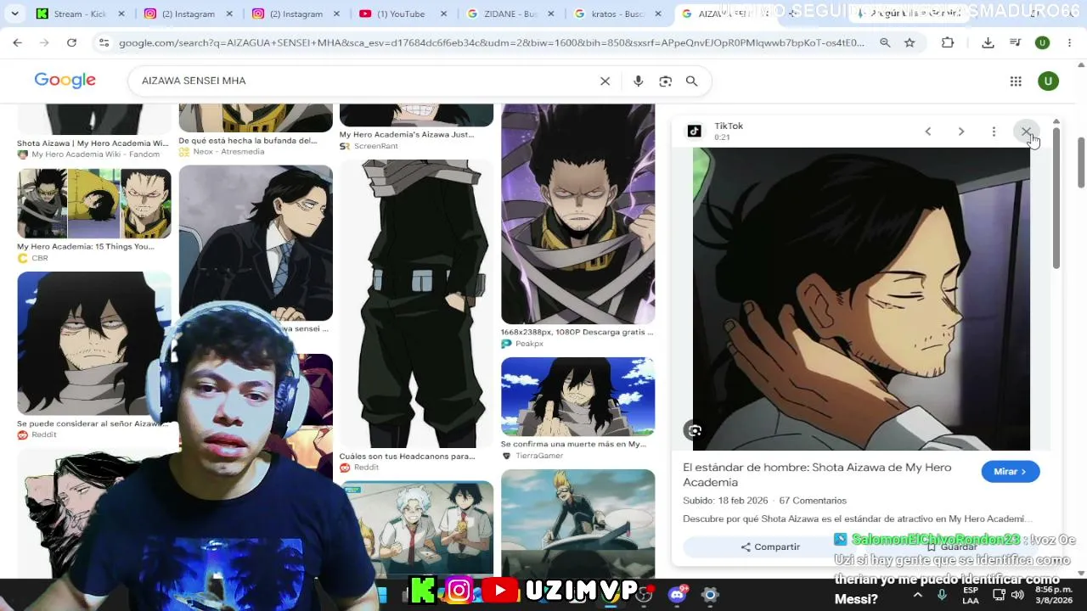Open the page zoom indicator
1087x611 pixels.
(x=885, y=42)
